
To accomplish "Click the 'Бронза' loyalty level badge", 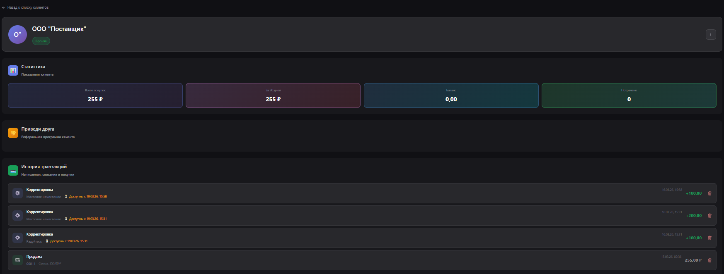I will pyautogui.click(x=41, y=41).
